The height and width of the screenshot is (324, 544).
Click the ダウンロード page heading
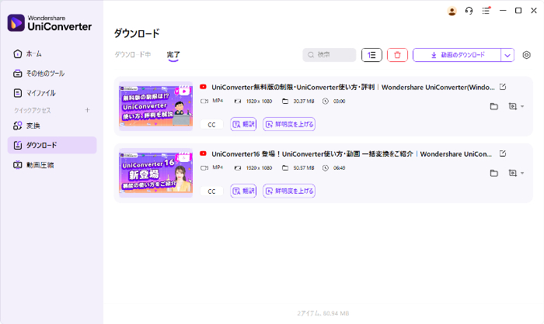click(137, 33)
